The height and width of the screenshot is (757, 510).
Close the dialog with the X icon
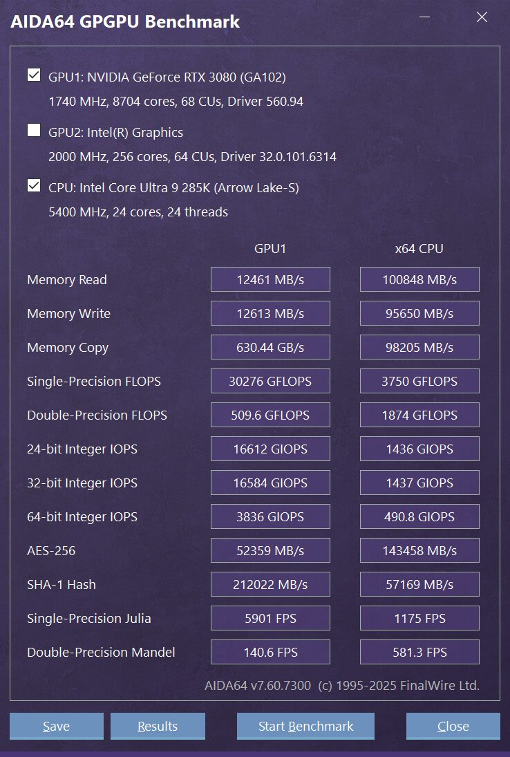482,18
